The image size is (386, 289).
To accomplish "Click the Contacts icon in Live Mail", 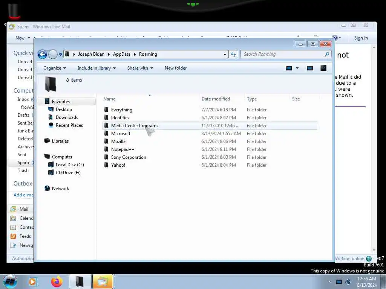I will coord(13,227).
